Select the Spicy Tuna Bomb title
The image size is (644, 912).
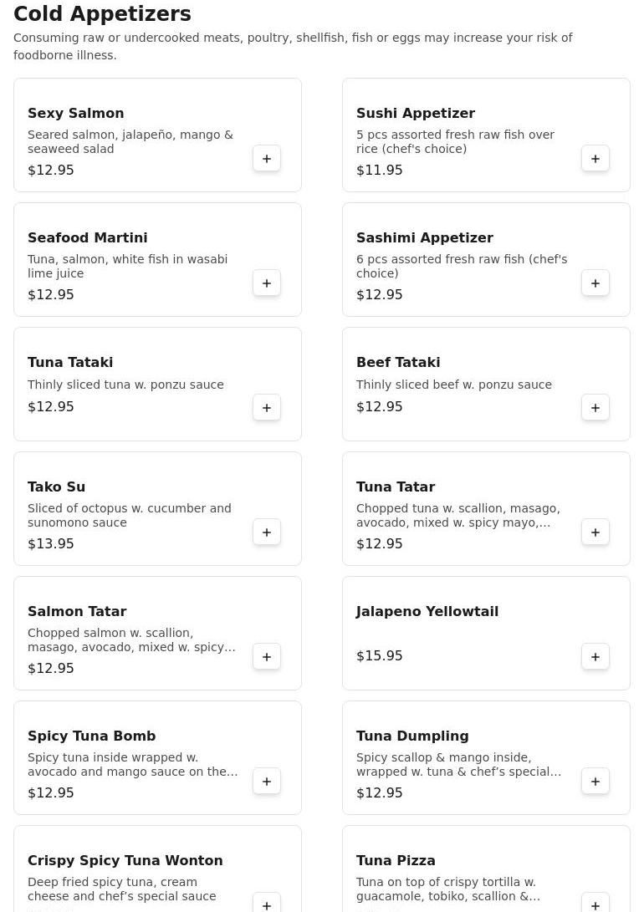91,736
